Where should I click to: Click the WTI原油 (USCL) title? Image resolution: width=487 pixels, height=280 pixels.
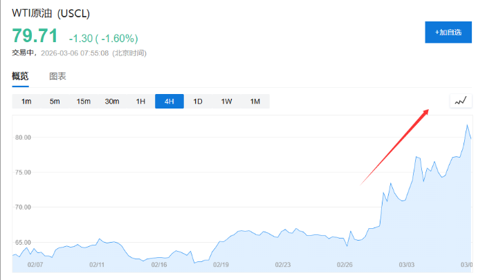point(51,13)
